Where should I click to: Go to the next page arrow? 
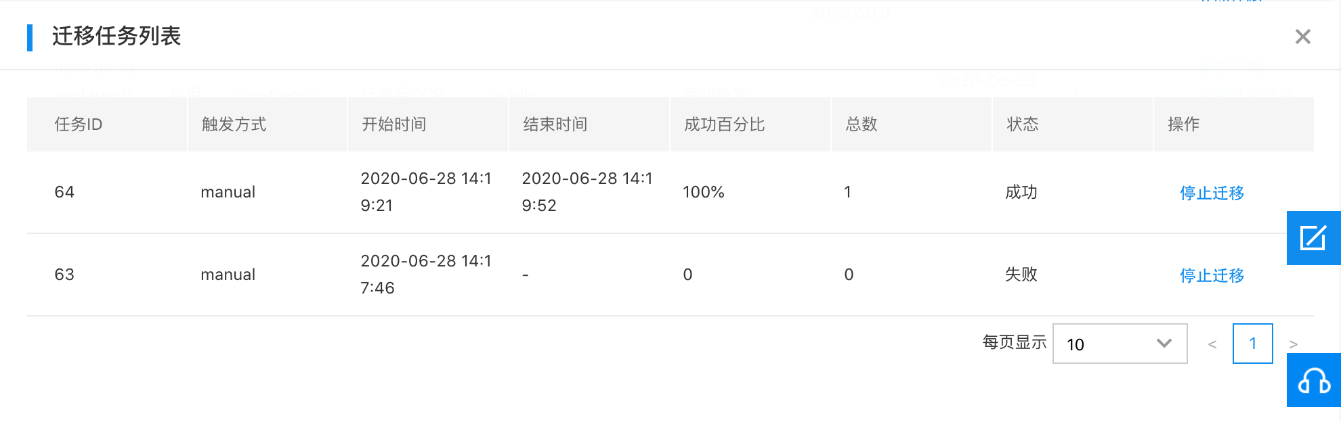1293,344
